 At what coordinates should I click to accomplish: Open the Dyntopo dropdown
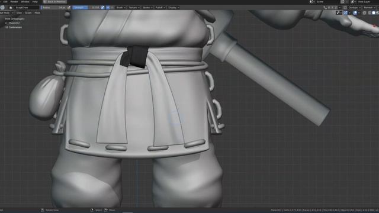tap(354, 8)
